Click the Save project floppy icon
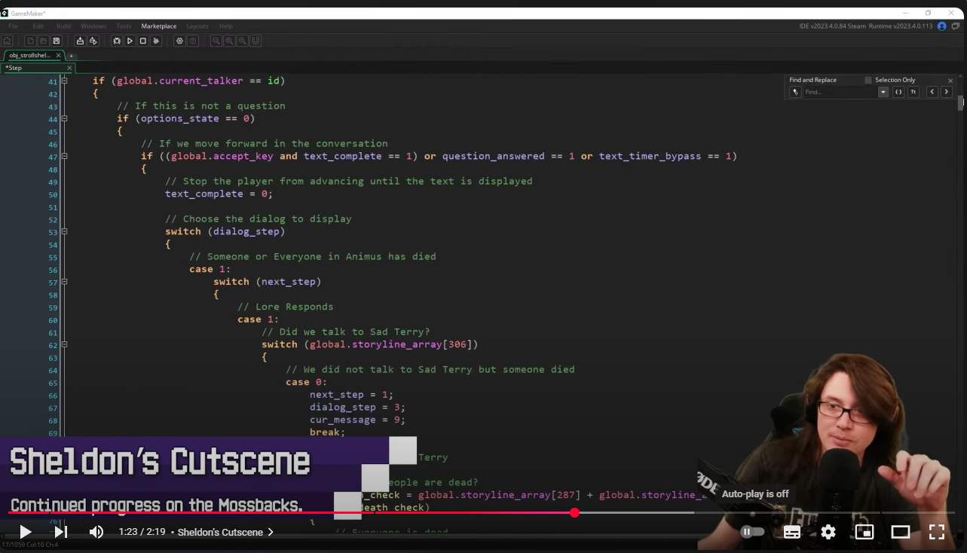This screenshot has width=967, height=553. [56, 41]
